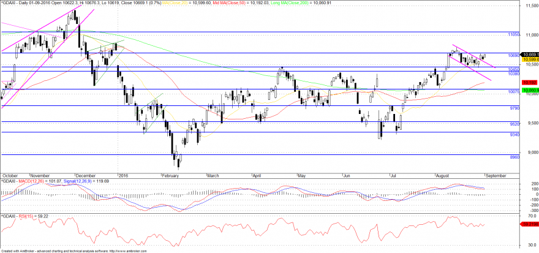Click the December month label
539x253 pixels.
(85, 176)
